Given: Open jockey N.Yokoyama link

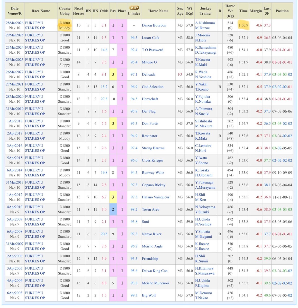Looking at the screenshot, I should click(205, 207).
